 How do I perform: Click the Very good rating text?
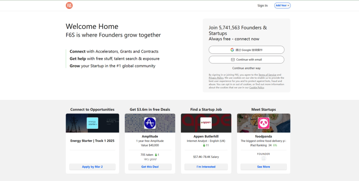click(x=150, y=159)
